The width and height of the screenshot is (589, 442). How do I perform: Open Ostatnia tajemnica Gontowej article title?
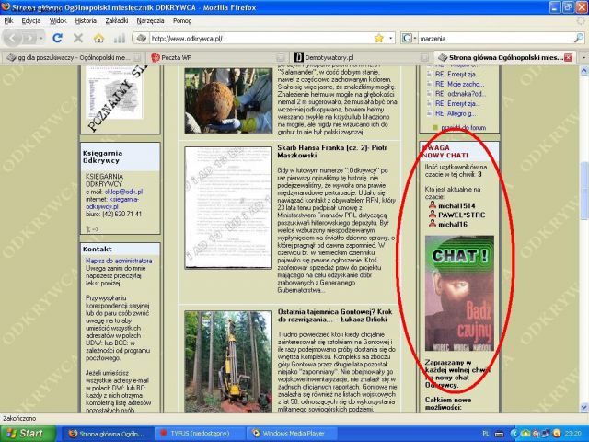(x=335, y=315)
